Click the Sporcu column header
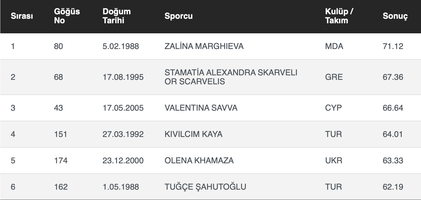421x200 pixels. [x=179, y=16]
